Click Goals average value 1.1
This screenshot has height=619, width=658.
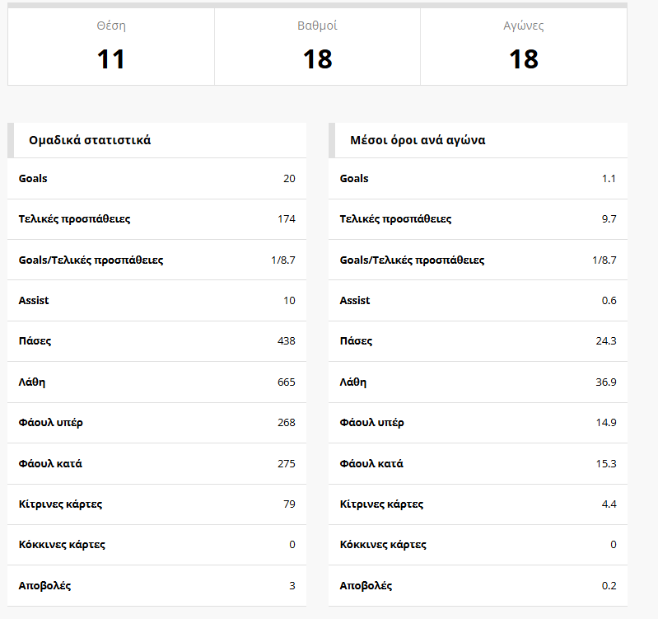(609, 179)
